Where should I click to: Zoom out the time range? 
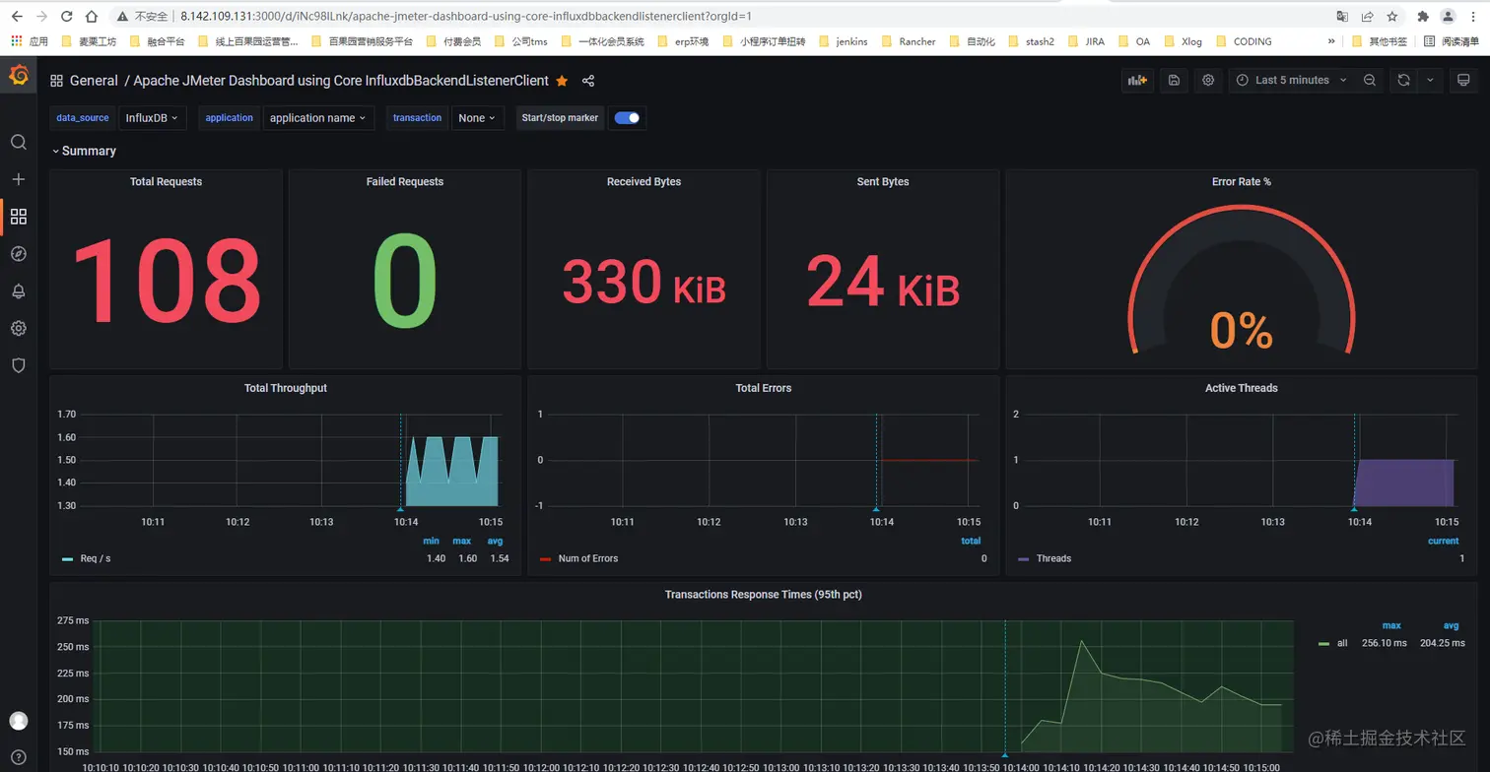[1368, 80]
